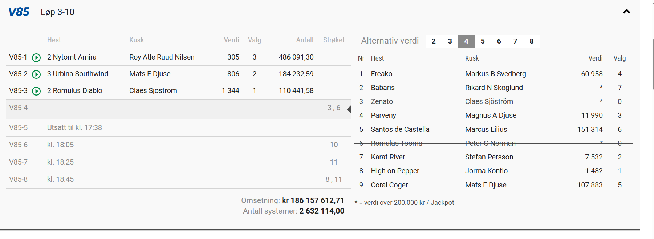Image resolution: width=654 pixels, height=239 pixels.
Task: Select alternative value tab 3
Action: 450,41
